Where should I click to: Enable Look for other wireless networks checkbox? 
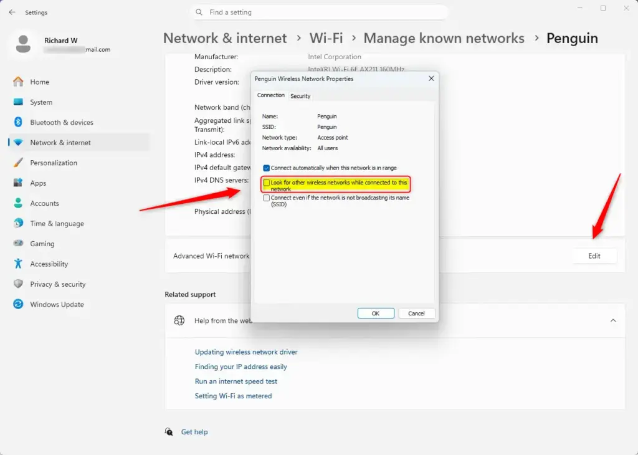[x=266, y=183]
